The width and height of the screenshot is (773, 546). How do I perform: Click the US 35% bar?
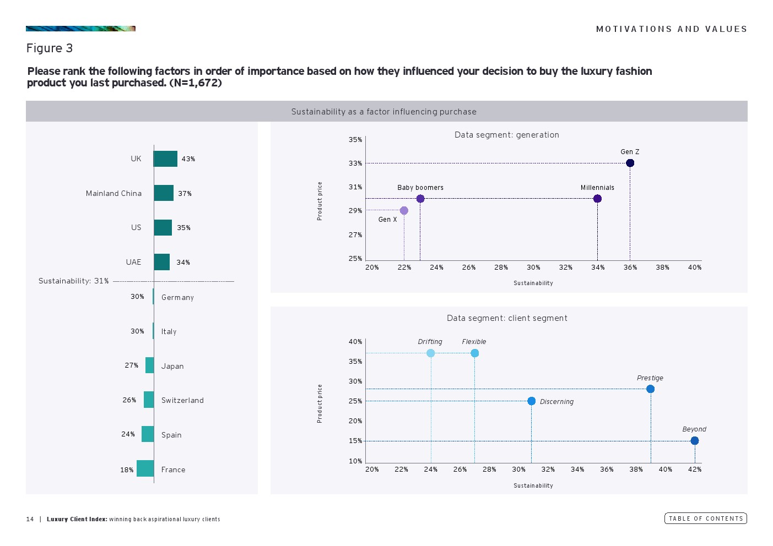[163, 228]
